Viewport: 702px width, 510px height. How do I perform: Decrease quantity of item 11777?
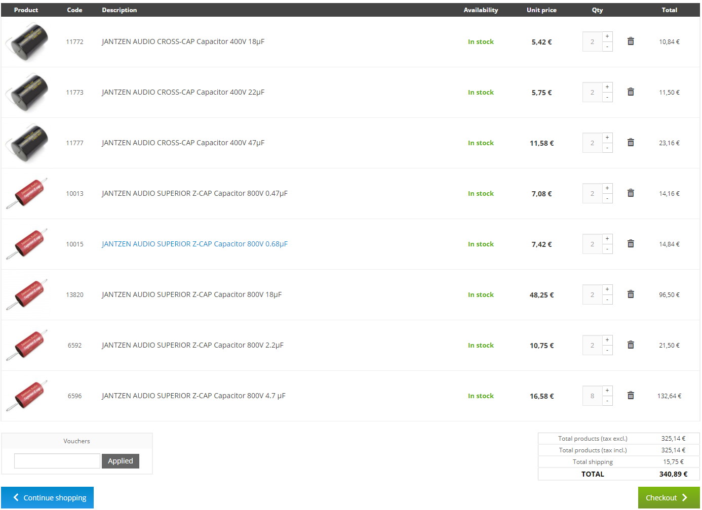click(x=607, y=148)
